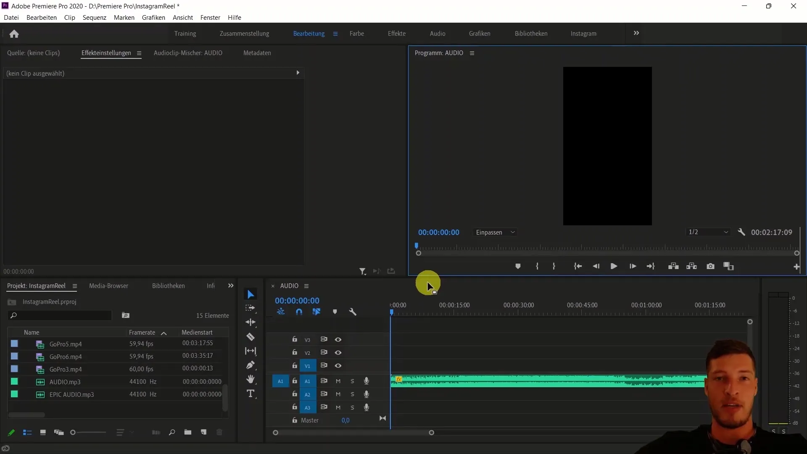Viewport: 807px width, 454px height.
Task: Open the Fenster menu
Action: click(210, 18)
